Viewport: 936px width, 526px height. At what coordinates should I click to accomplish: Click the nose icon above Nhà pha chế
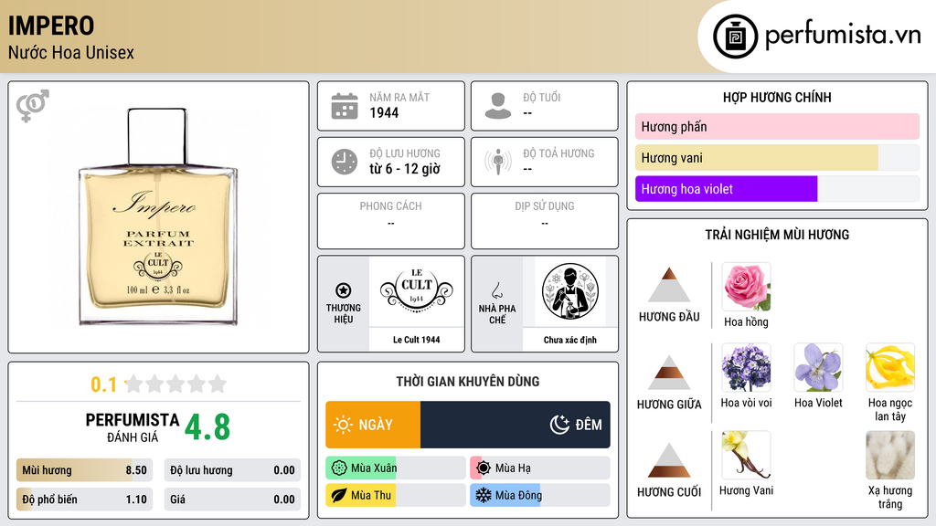[496, 290]
